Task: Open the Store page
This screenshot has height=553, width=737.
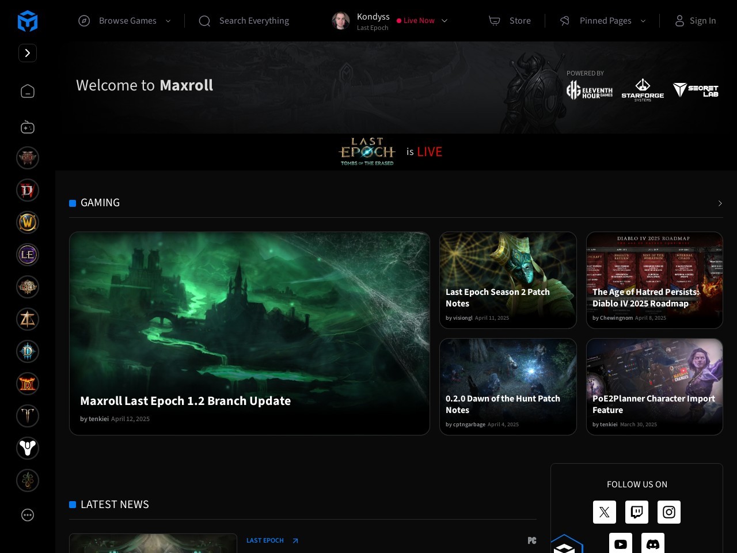Action: pyautogui.click(x=520, y=21)
